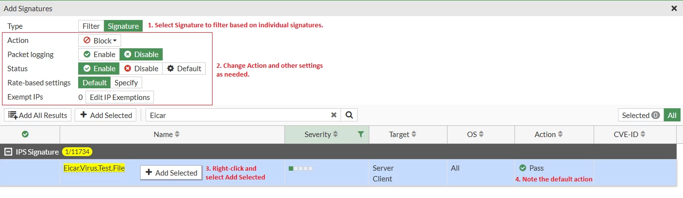
Task: Click the Server target cell
Action: point(384,168)
